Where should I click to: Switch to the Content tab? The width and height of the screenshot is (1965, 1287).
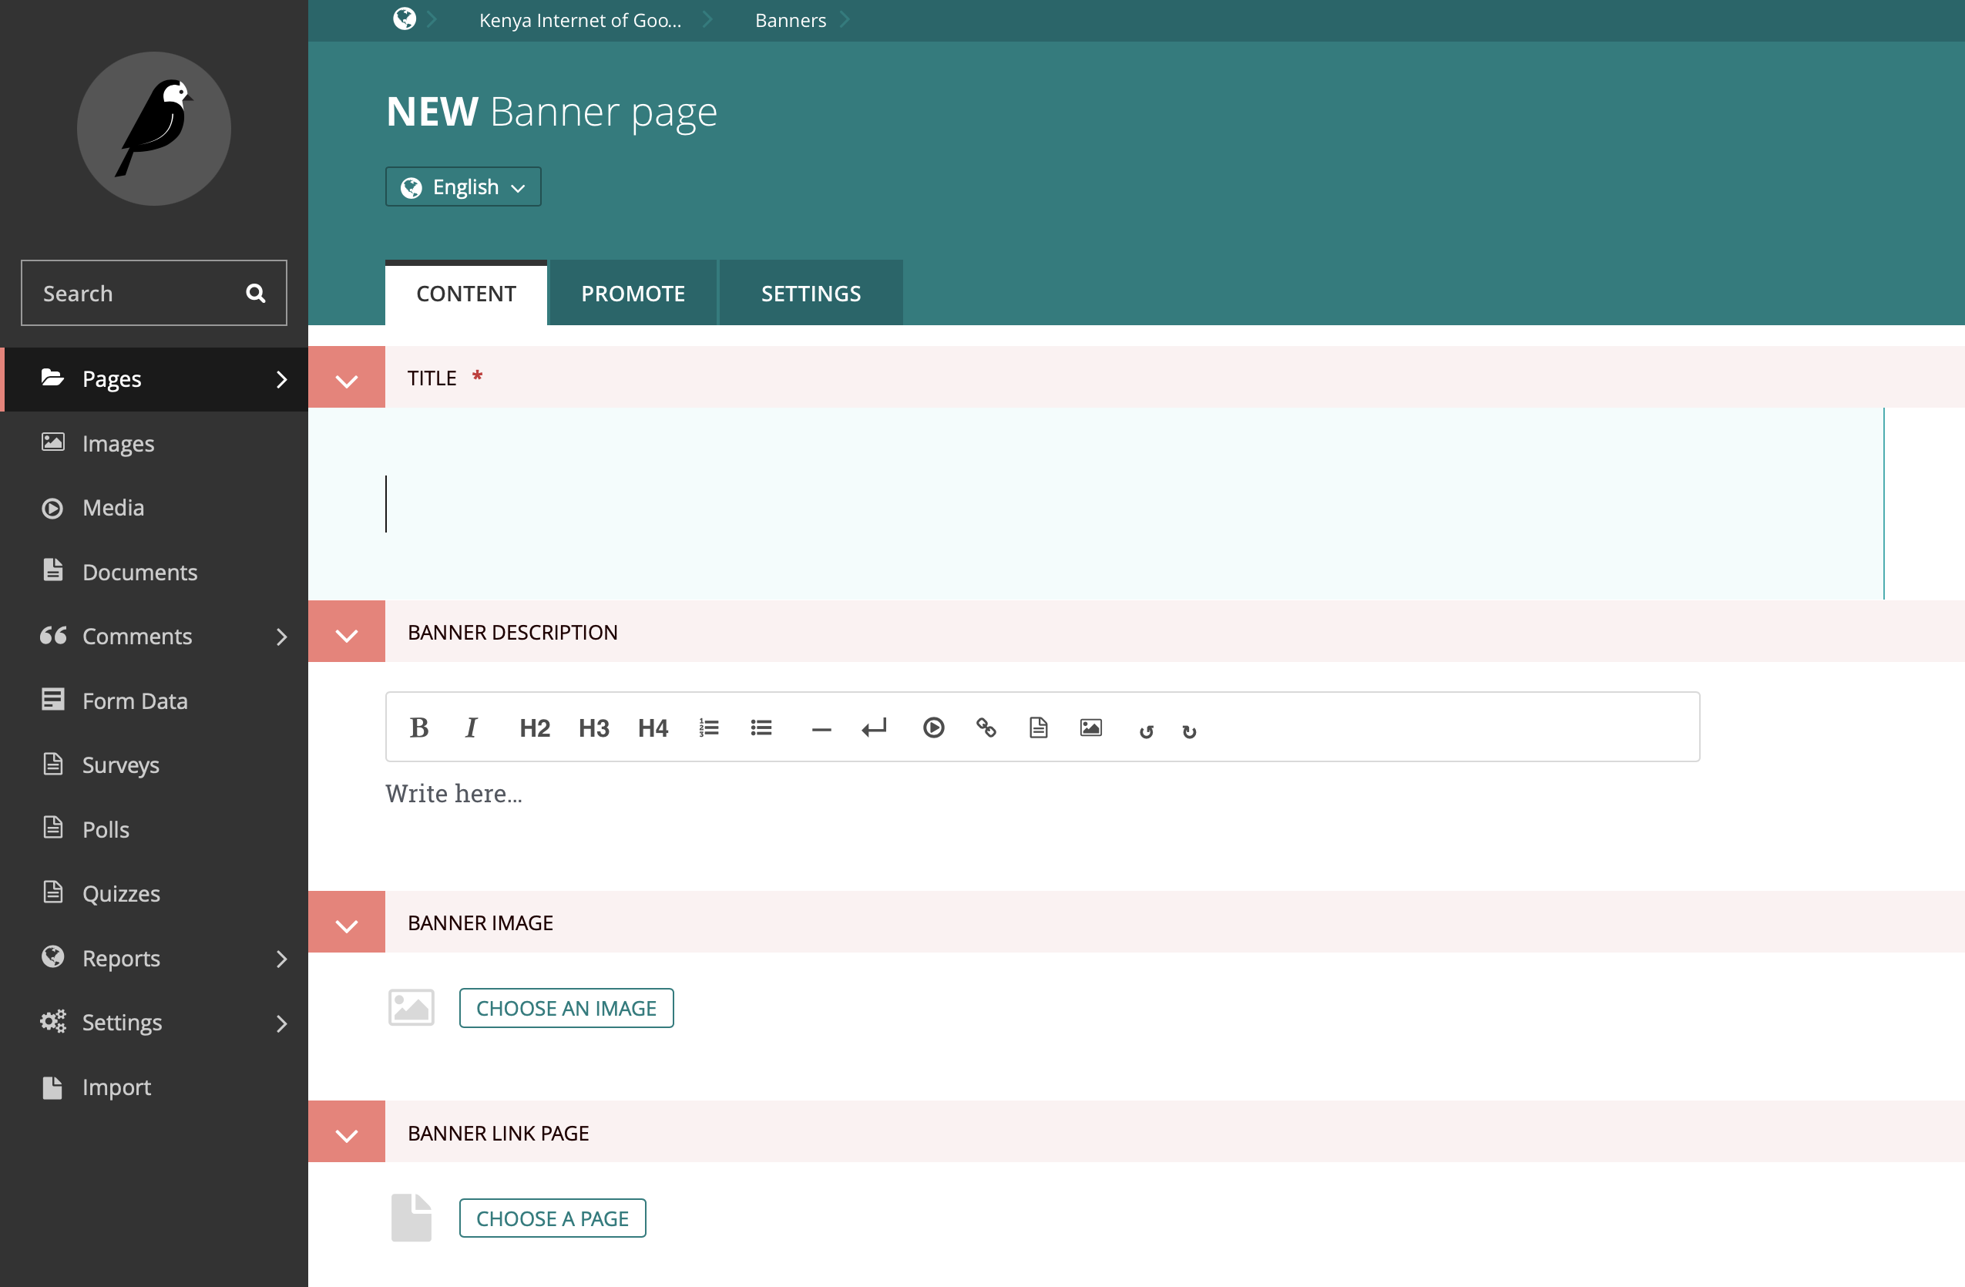point(465,293)
